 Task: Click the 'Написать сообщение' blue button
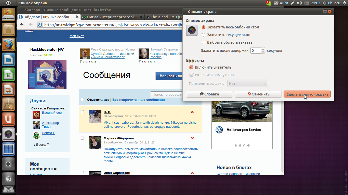pyautogui.click(x=169, y=76)
